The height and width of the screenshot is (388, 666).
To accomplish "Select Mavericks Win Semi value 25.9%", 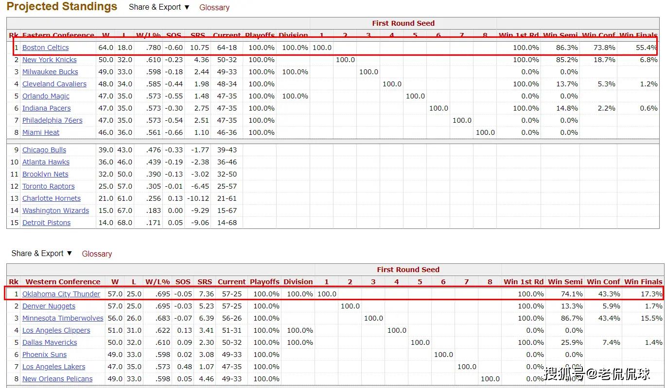I will click(572, 342).
